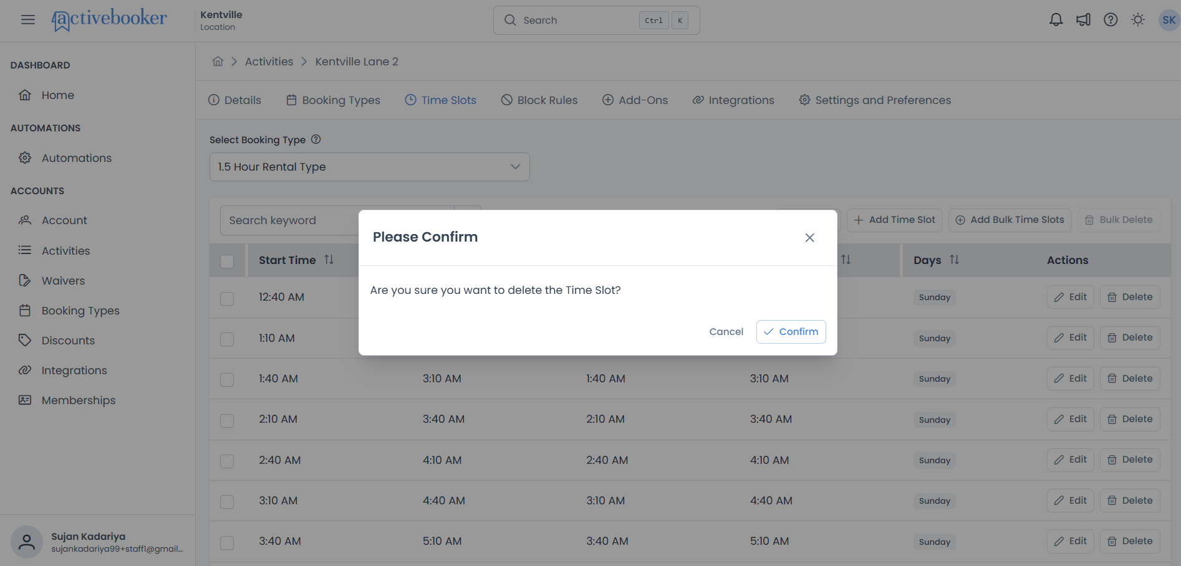
Task: Edit the 12:40 AM time slot
Action: 1070,297
